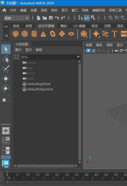Create polygon text with T icon

click(115, 34)
